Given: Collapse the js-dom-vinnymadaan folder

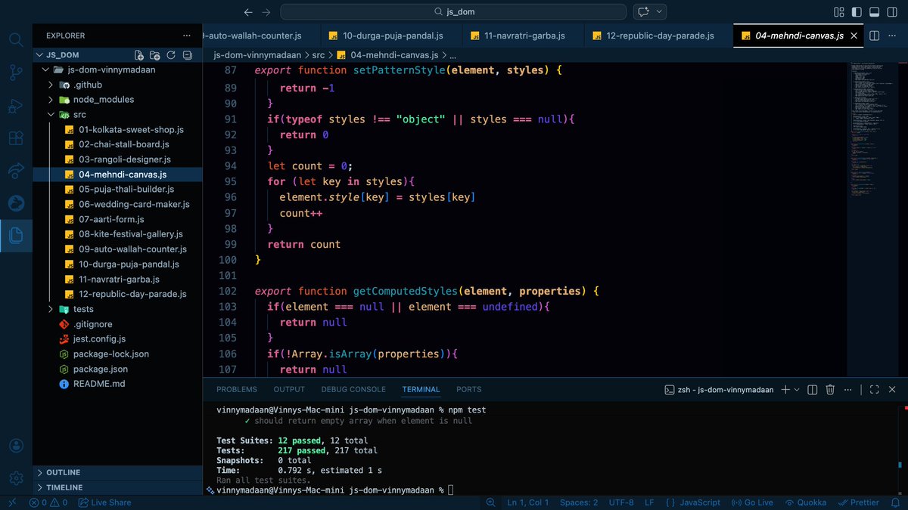Looking at the screenshot, I should click(117, 70).
